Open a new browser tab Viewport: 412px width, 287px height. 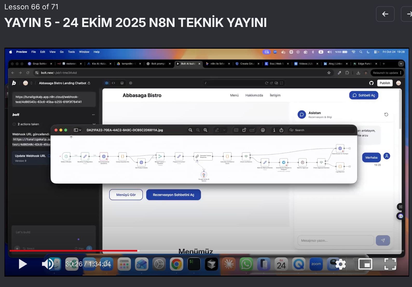pos(384,64)
